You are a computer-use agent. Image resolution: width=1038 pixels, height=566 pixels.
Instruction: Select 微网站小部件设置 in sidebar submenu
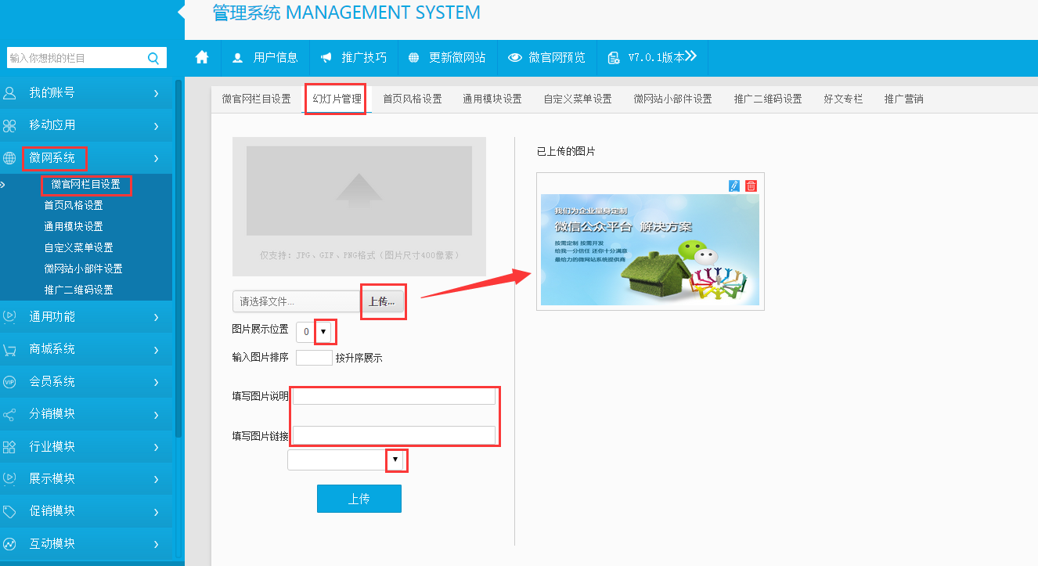[83, 269]
